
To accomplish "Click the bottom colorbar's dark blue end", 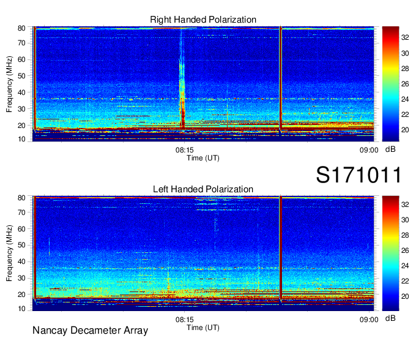I will coord(390,307).
